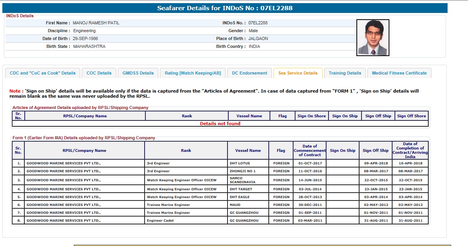The image size is (468, 246).
Task: Click the seafarer's profile photo
Action: [373, 38]
